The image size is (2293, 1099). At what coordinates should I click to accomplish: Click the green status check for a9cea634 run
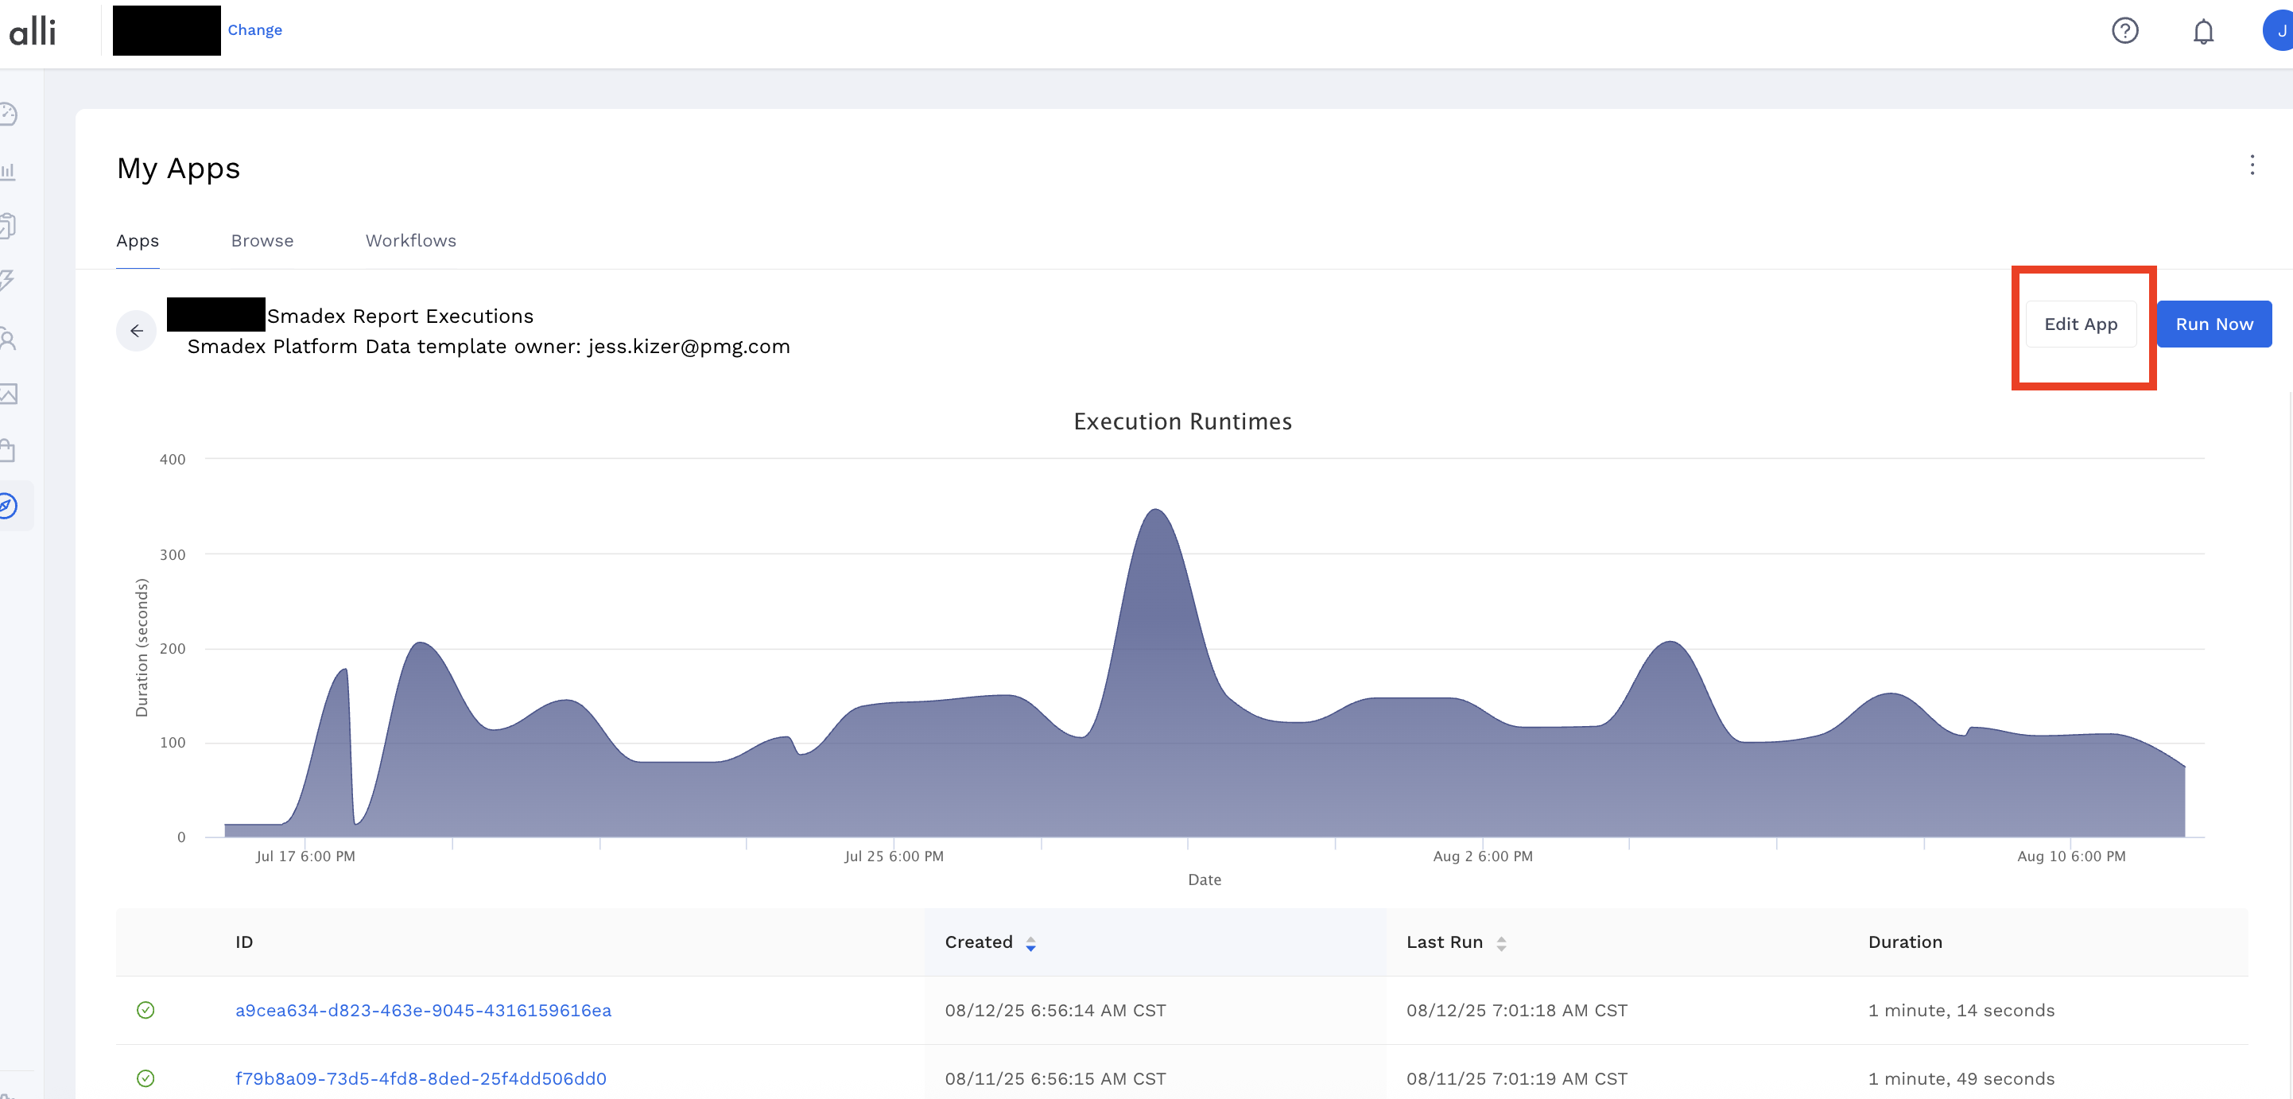[145, 1010]
